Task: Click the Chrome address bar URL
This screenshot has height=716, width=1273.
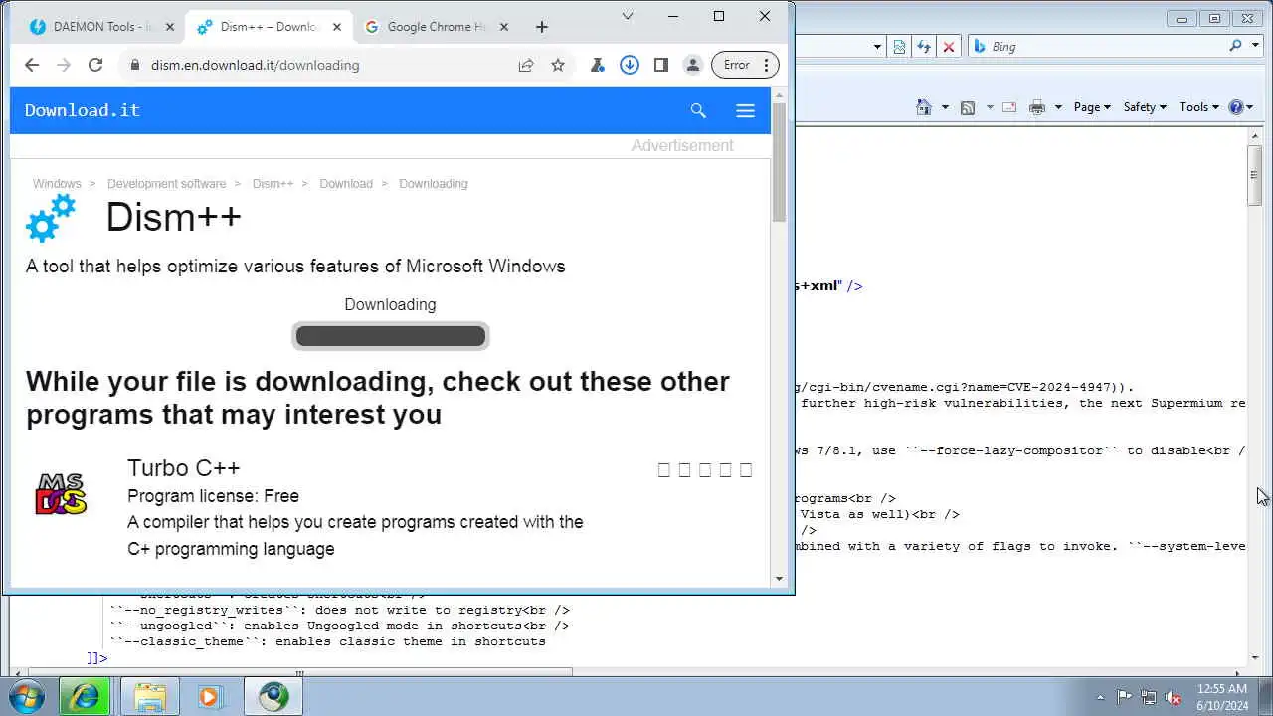Action: tap(255, 65)
